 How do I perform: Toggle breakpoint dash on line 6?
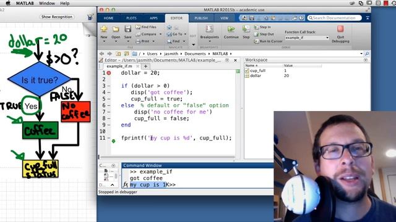109,105
